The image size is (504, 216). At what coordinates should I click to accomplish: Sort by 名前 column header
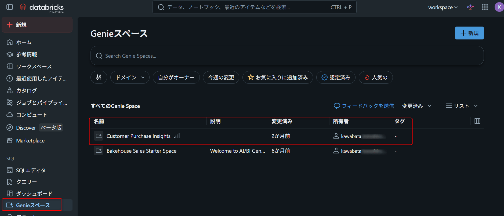coord(99,121)
